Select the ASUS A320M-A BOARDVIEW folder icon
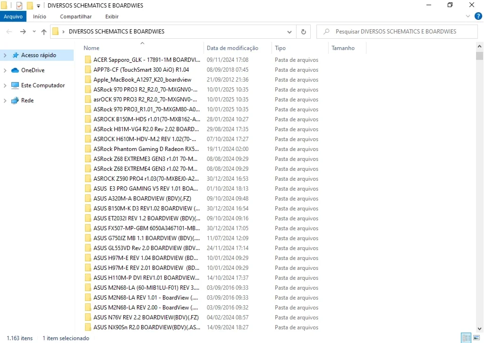Viewport: 485px width, 343px height. (88, 198)
